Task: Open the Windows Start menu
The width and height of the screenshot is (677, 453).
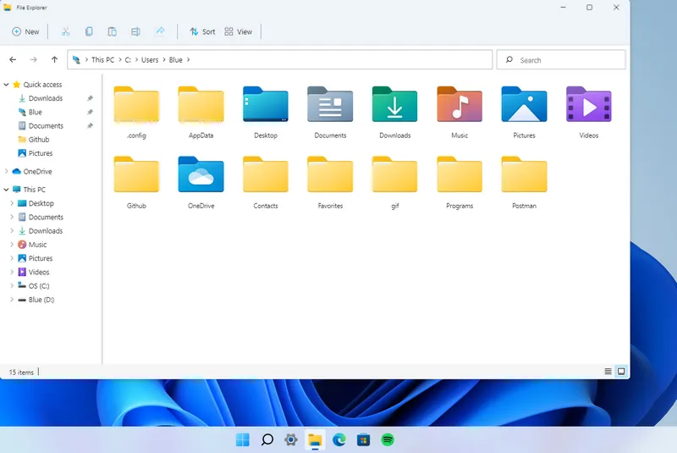Action: coord(243,439)
